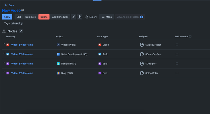Image resolution: width=210 pixels, height=114 pixels.
Task: Click the Marketing tag
Action: pos(17,23)
